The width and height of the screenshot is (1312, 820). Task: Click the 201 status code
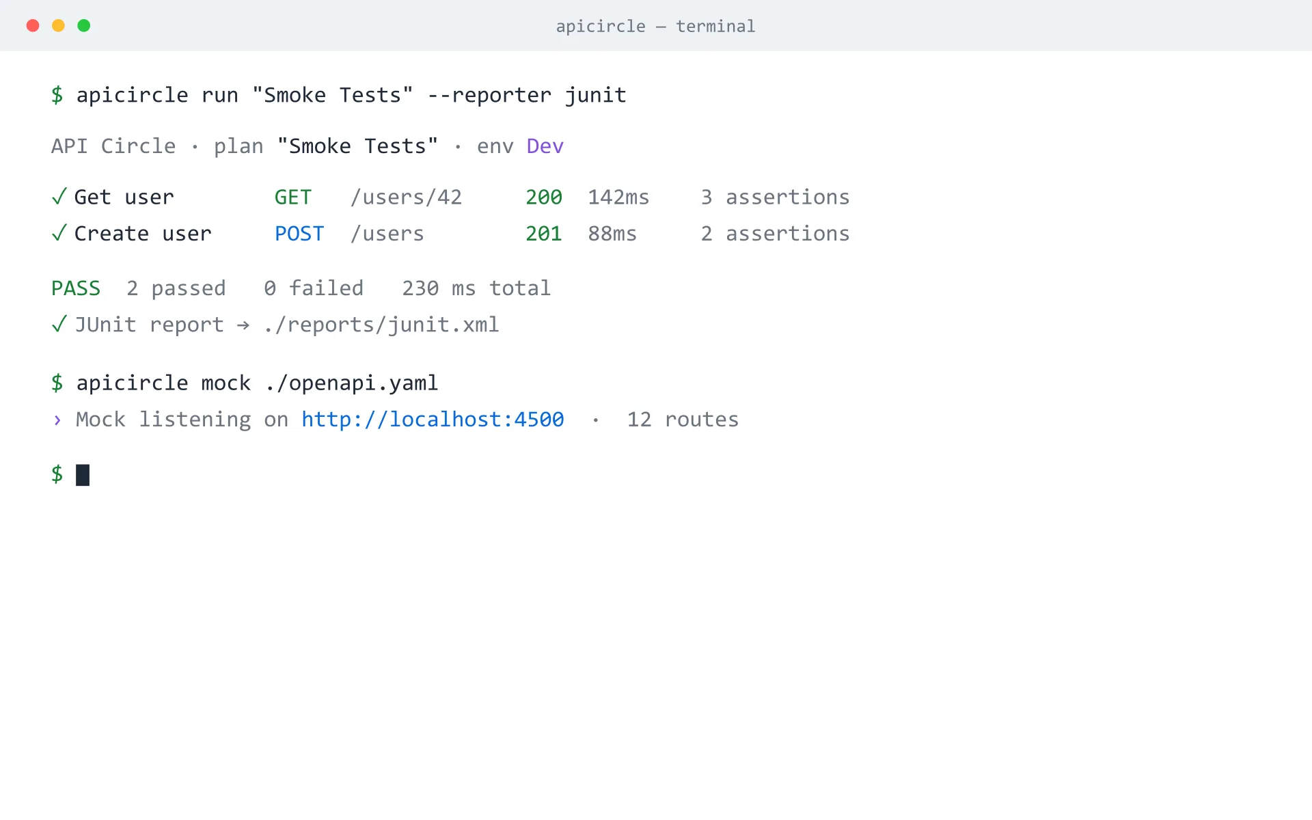[x=544, y=234]
